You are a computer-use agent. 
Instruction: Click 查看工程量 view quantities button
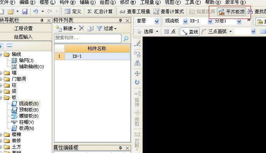pos(135,12)
